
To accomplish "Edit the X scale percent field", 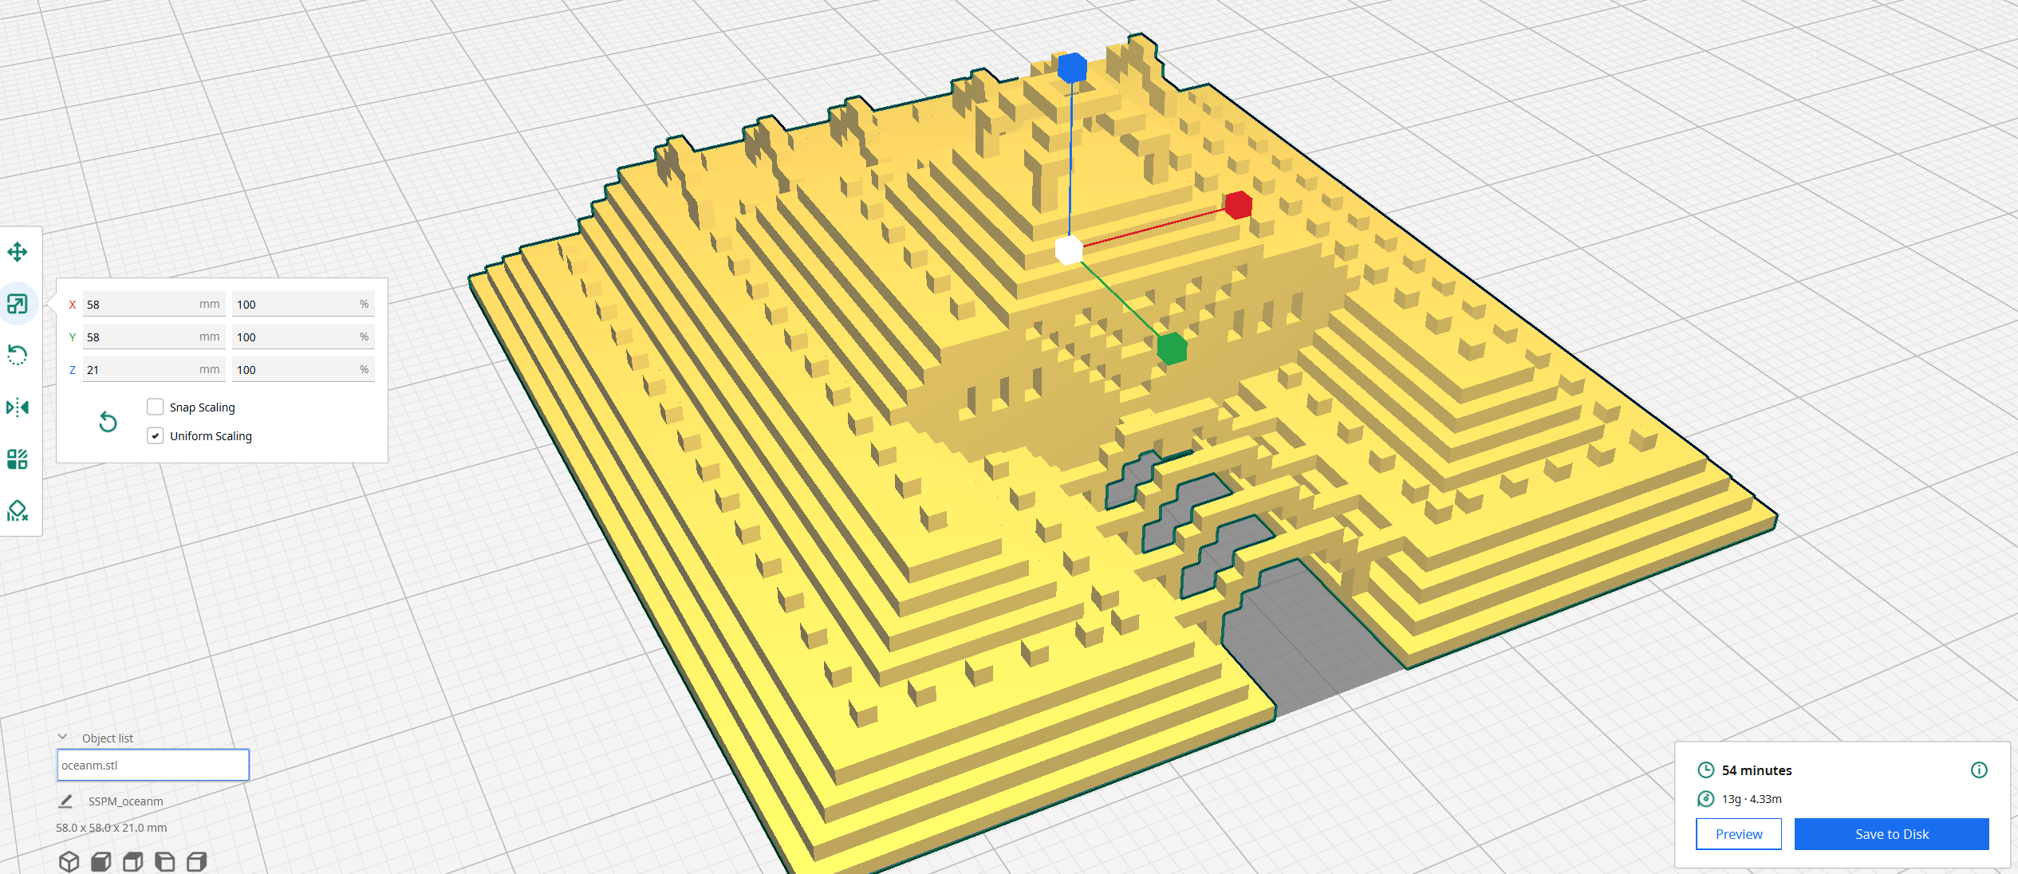I will (x=303, y=304).
